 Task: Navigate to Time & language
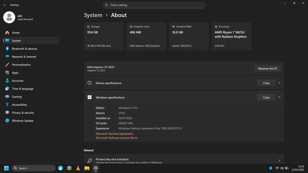click(22, 88)
